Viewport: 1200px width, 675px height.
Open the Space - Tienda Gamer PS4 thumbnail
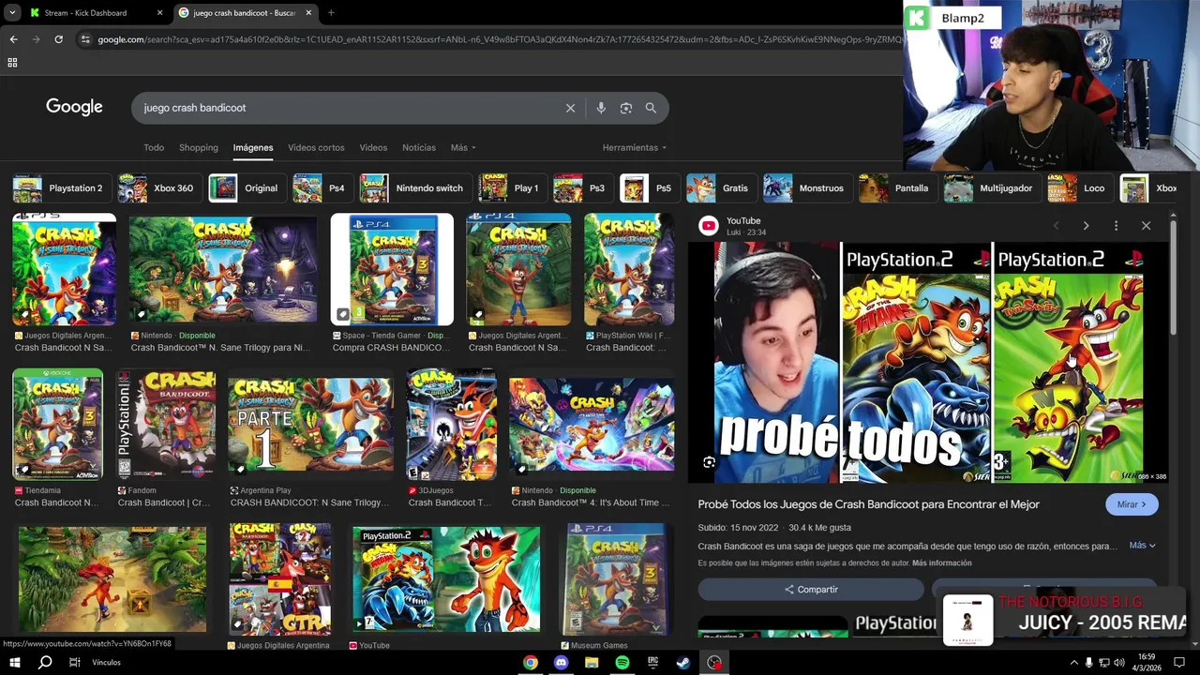(392, 270)
